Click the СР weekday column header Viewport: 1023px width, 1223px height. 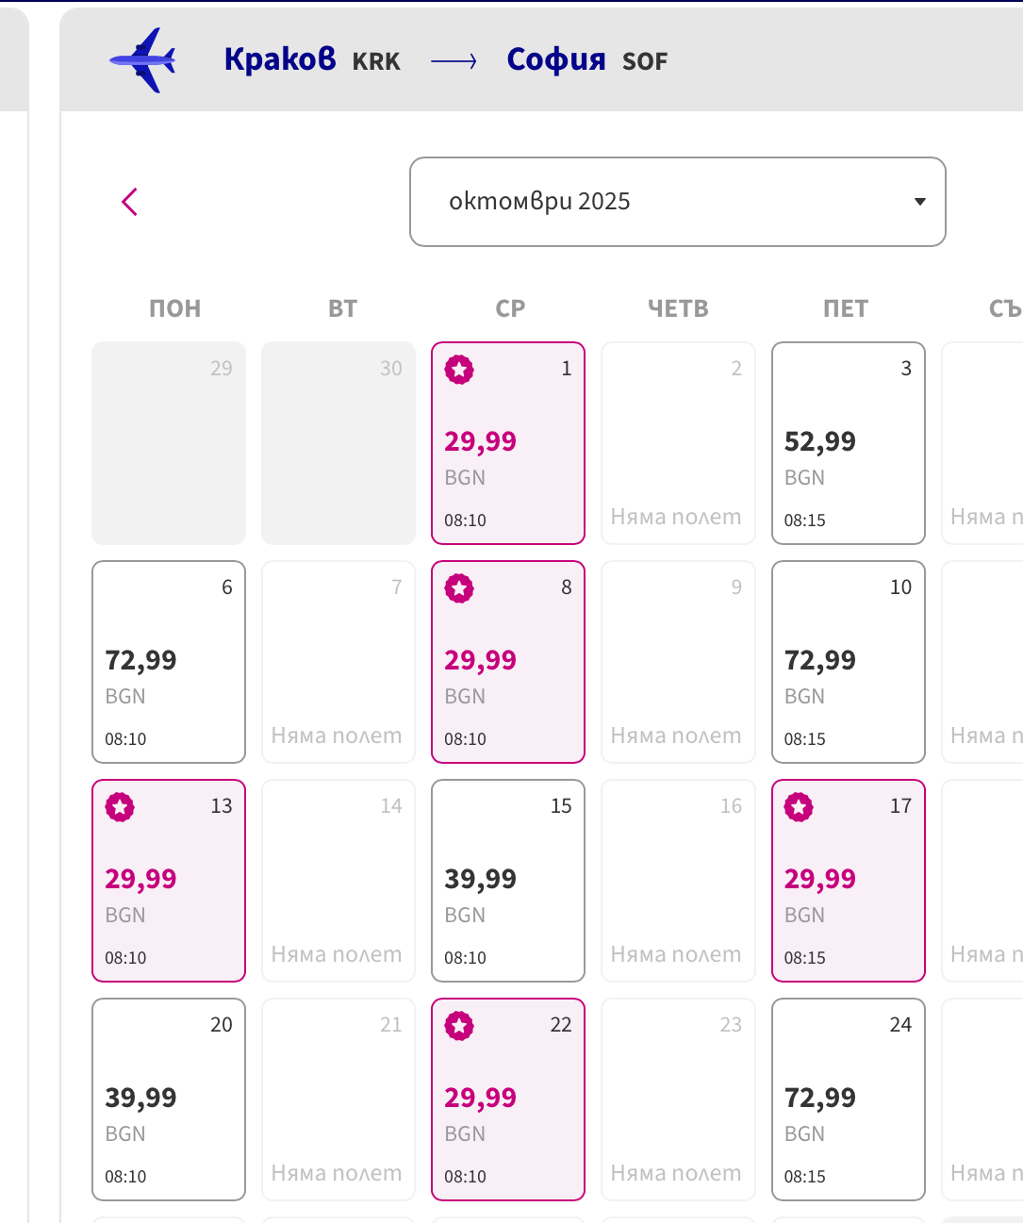click(510, 308)
